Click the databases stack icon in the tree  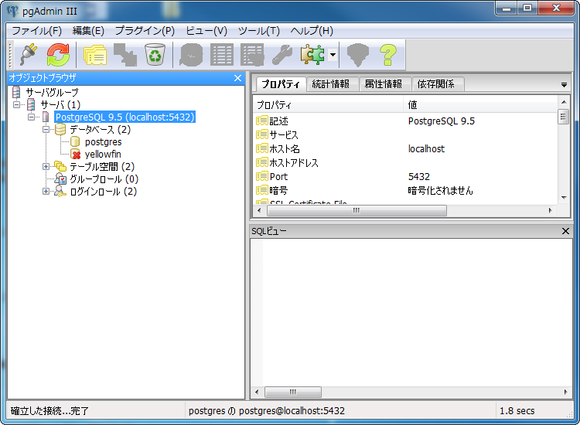[60, 129]
